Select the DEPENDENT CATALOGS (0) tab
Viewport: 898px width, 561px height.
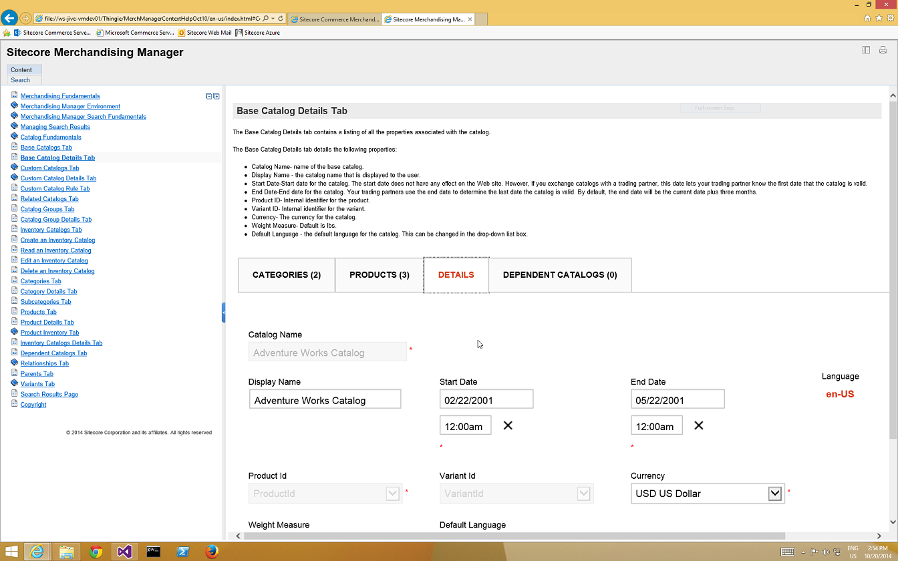pos(559,274)
